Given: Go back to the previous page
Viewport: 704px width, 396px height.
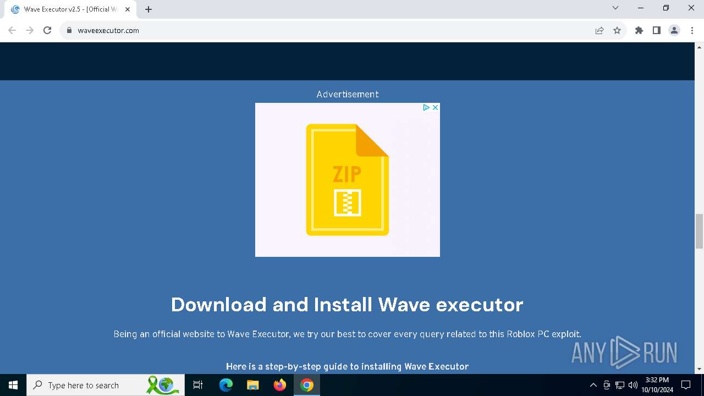Looking at the screenshot, I should 12,30.
